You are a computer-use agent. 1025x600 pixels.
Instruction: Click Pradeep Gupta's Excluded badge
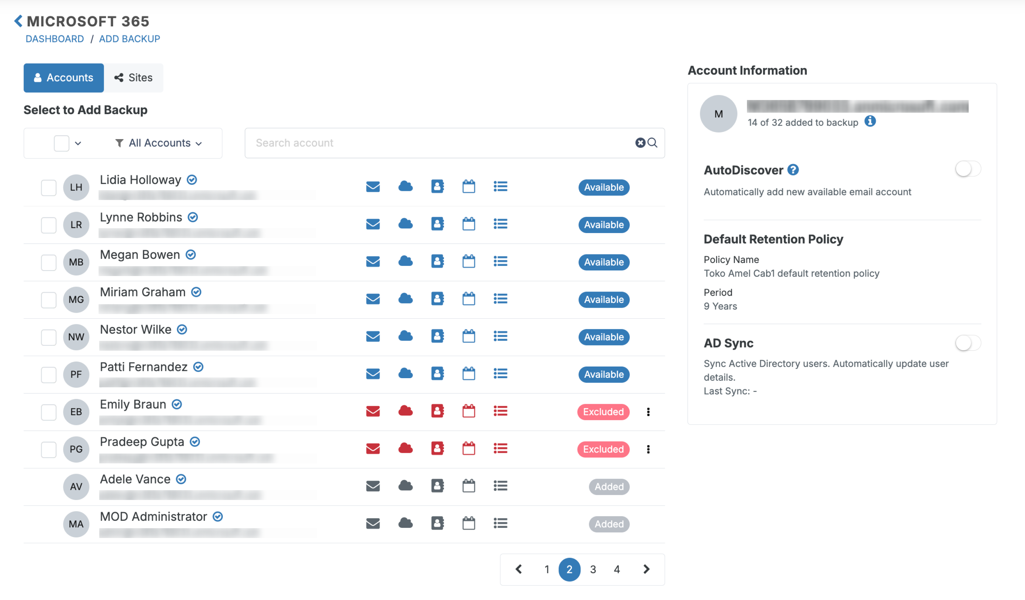(x=603, y=450)
